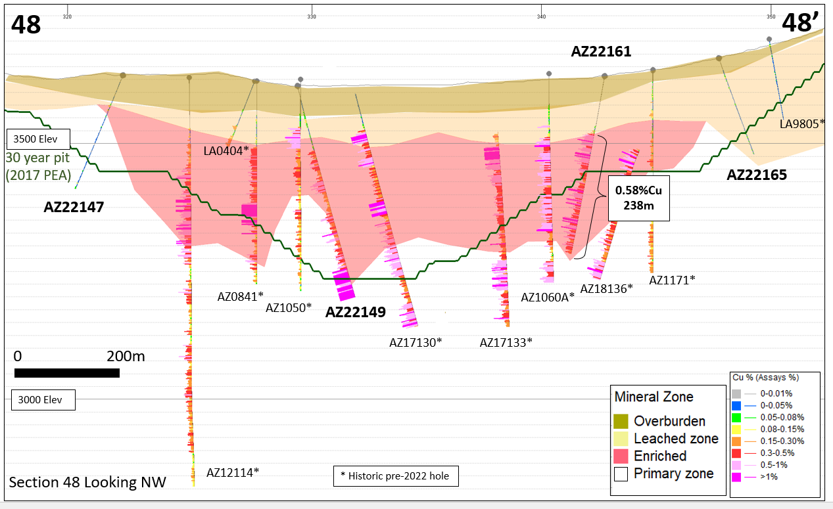This screenshot has width=833, height=509.
Task: Click drill hole label AZ22161
Action: point(601,51)
